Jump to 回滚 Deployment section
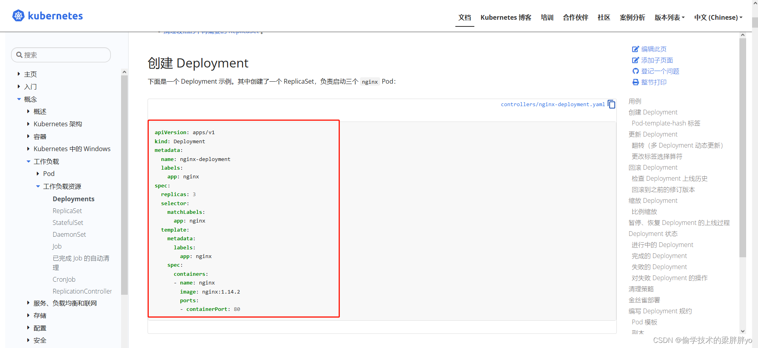 653,167
